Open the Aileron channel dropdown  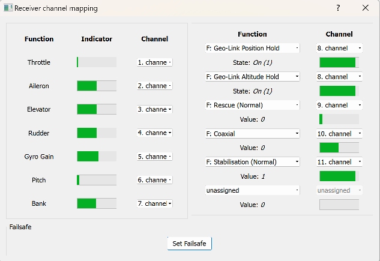click(x=154, y=86)
